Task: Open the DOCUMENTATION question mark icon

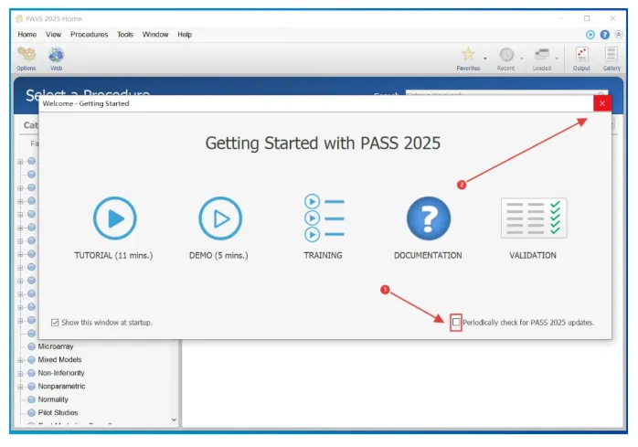Action: (429, 218)
